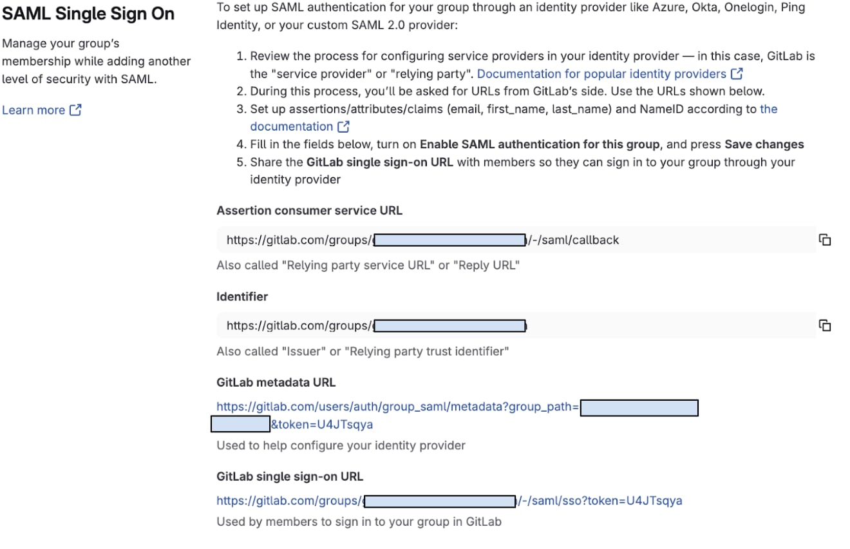The width and height of the screenshot is (850, 549).
Task: Copy the Identifier URL
Action: [x=826, y=325]
